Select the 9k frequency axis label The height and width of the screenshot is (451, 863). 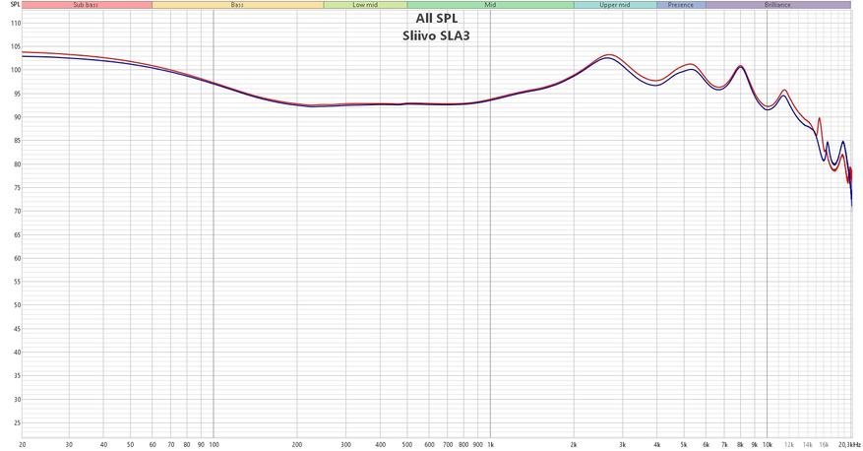pyautogui.click(x=755, y=444)
